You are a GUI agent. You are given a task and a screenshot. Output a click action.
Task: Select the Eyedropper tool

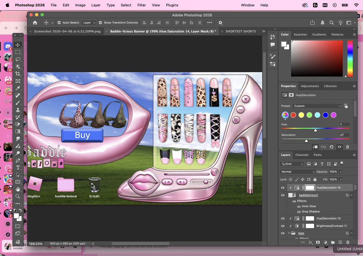[18, 88]
